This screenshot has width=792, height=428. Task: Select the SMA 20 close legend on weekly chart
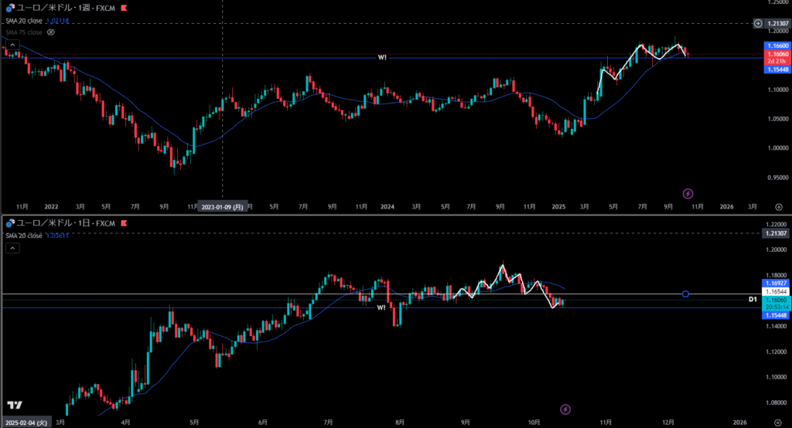pos(25,20)
